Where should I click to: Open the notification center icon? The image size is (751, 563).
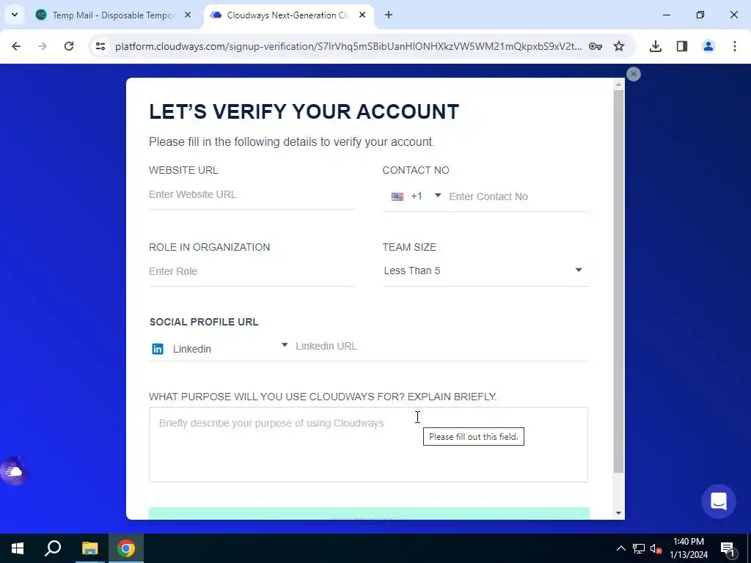click(x=727, y=548)
